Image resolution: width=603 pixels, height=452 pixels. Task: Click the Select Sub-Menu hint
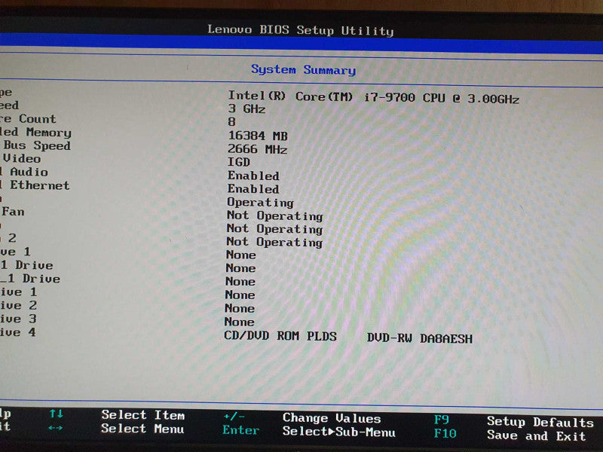point(338,432)
